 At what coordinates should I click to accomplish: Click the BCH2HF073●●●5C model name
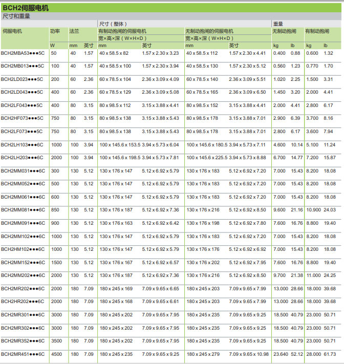coord(22,118)
